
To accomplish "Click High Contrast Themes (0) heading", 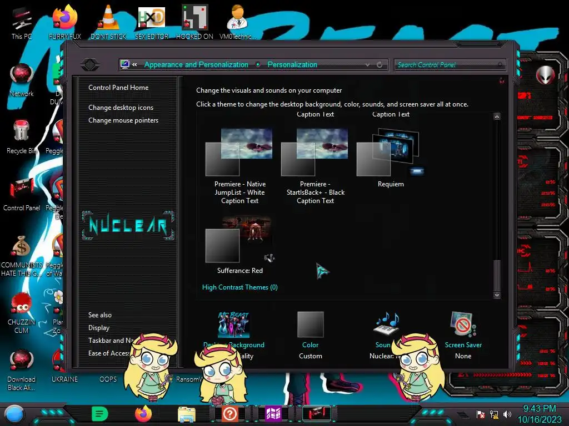I will pos(240,287).
